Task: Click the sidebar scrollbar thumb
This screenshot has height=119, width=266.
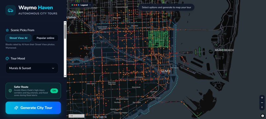Action: tap(65, 32)
